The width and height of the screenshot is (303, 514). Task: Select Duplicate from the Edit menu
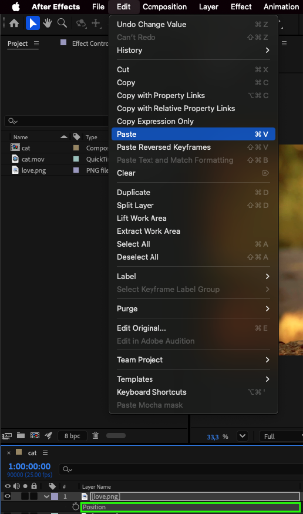point(193,192)
